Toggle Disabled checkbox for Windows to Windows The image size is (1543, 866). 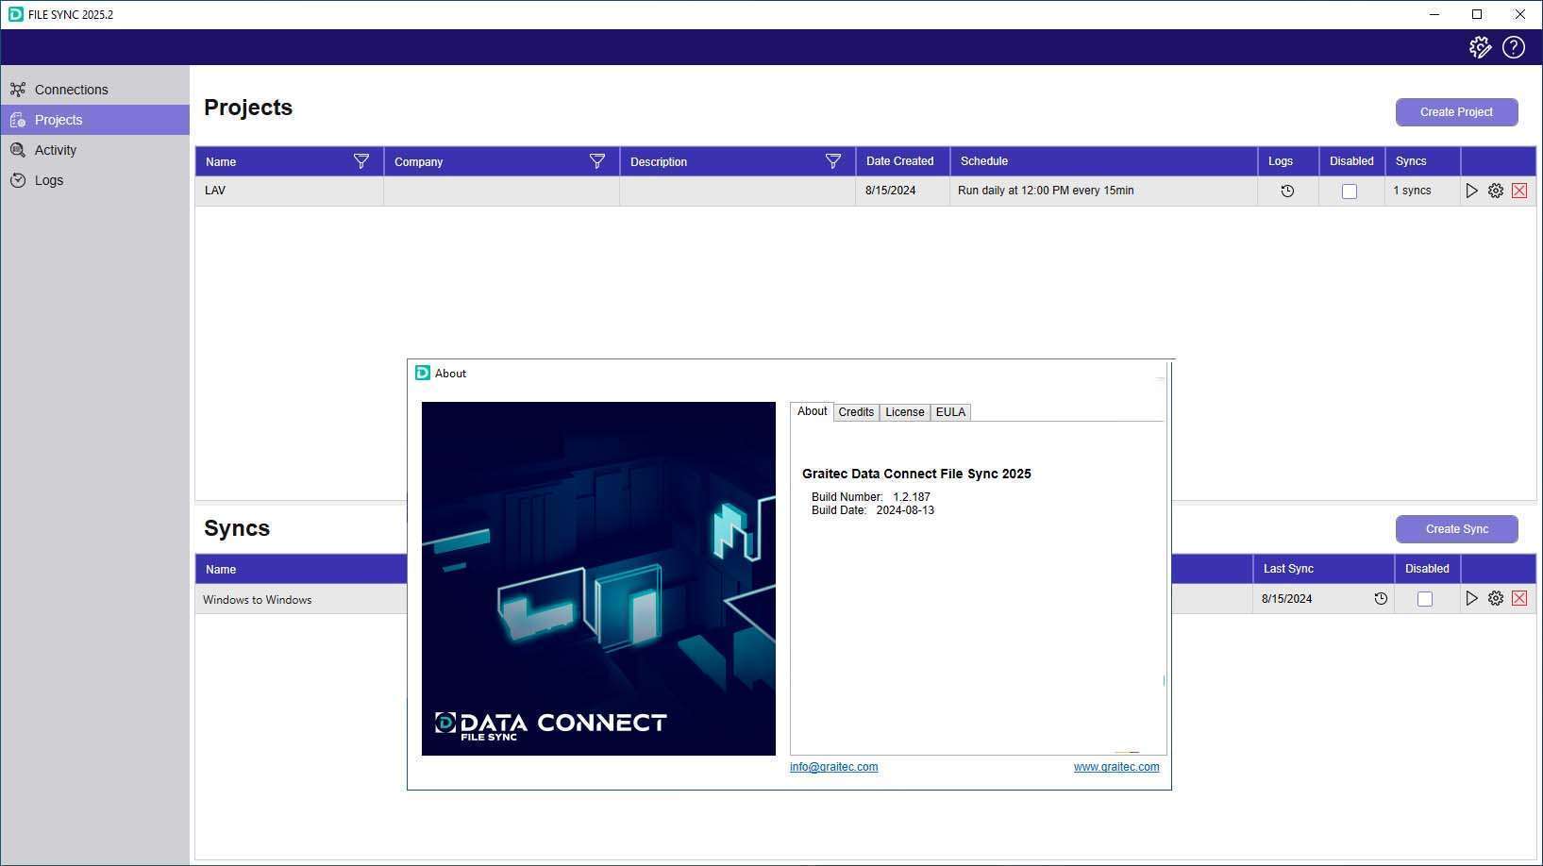[x=1425, y=599]
